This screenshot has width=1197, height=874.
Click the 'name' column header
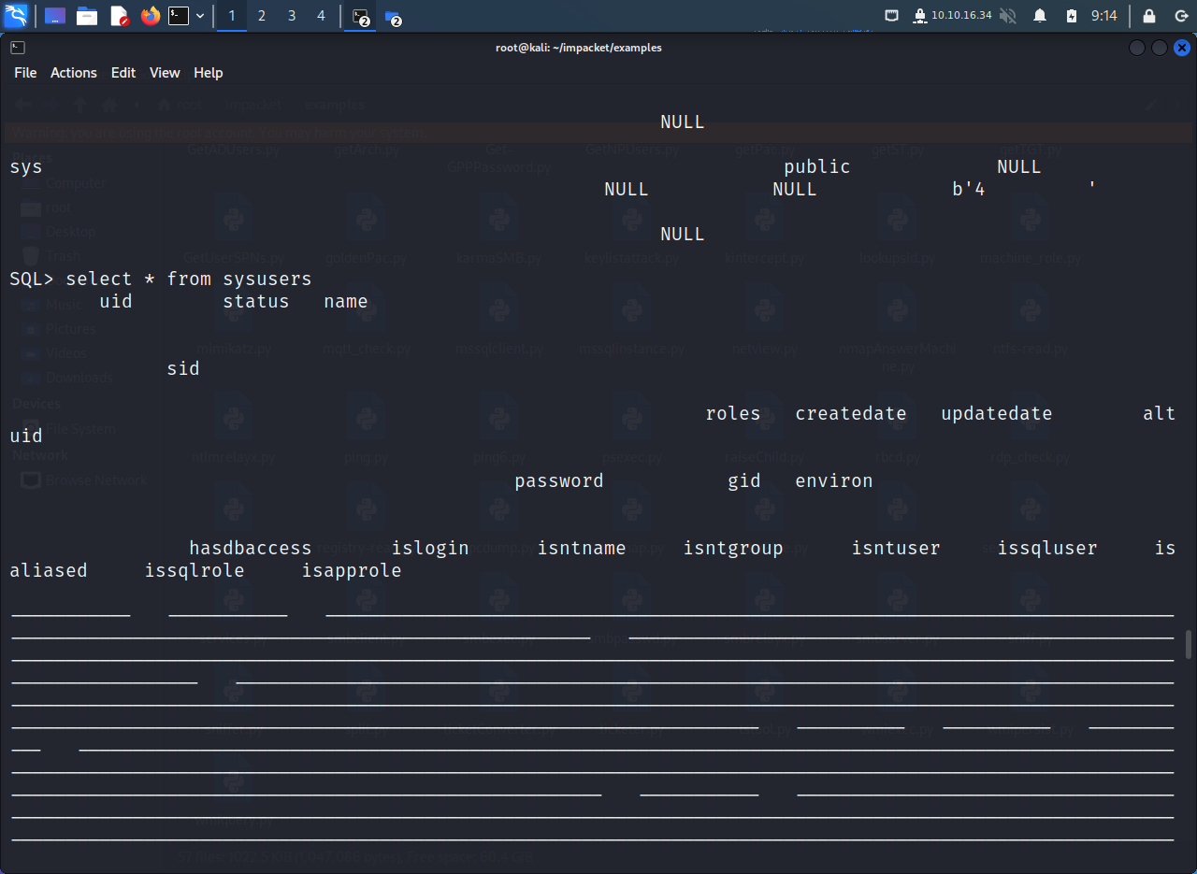coord(346,301)
